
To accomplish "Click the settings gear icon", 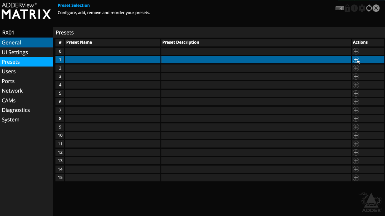I will coord(362,8).
